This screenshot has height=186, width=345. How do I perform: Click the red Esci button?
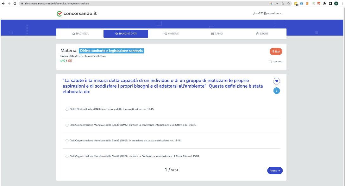pos(276,52)
